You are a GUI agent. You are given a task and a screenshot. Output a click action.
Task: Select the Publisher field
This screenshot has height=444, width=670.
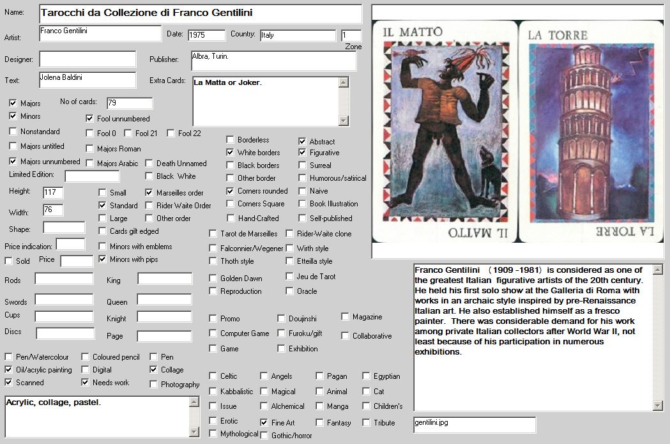click(273, 61)
